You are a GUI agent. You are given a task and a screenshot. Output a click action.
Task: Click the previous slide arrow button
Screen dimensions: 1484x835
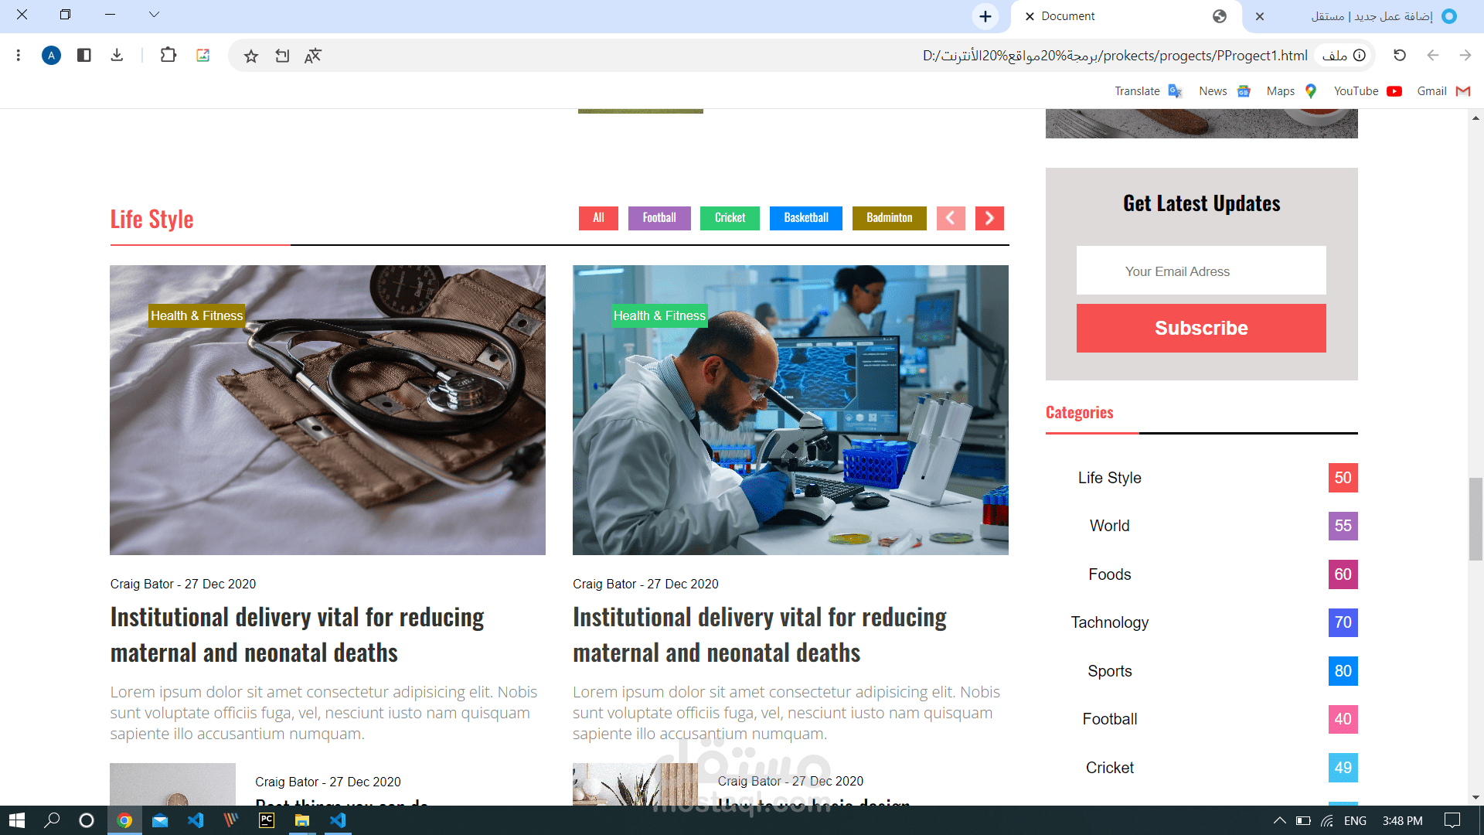[x=951, y=218]
